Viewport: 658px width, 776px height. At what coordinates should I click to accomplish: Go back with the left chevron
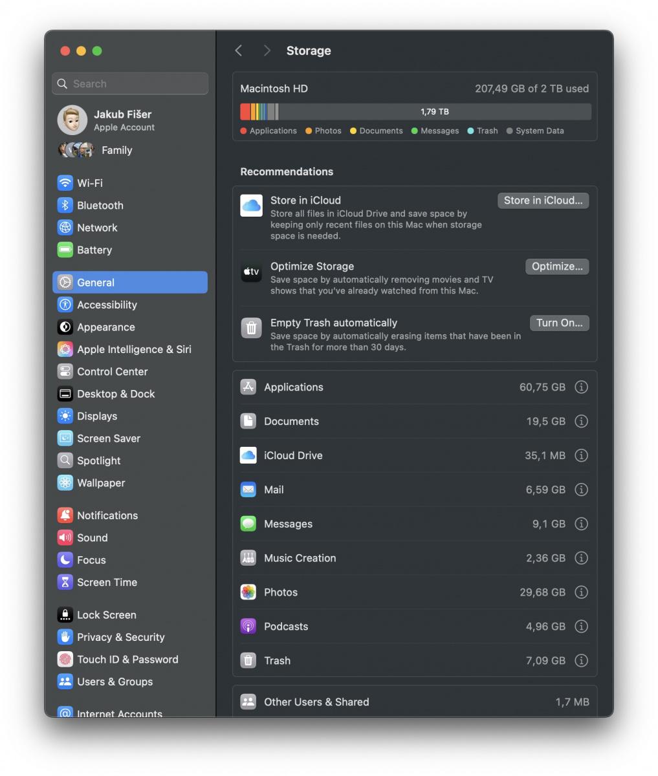click(x=239, y=50)
